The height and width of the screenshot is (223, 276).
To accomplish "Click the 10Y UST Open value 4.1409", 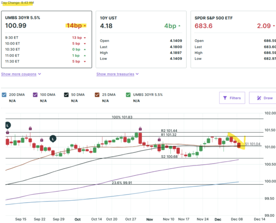I will [176, 41].
